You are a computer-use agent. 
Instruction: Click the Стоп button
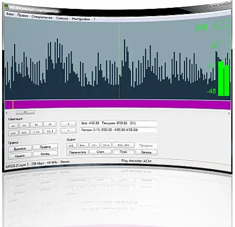click(x=100, y=152)
